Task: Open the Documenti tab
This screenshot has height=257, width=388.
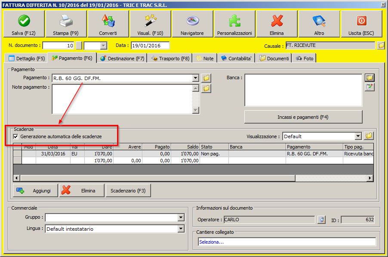Action: [x=274, y=59]
